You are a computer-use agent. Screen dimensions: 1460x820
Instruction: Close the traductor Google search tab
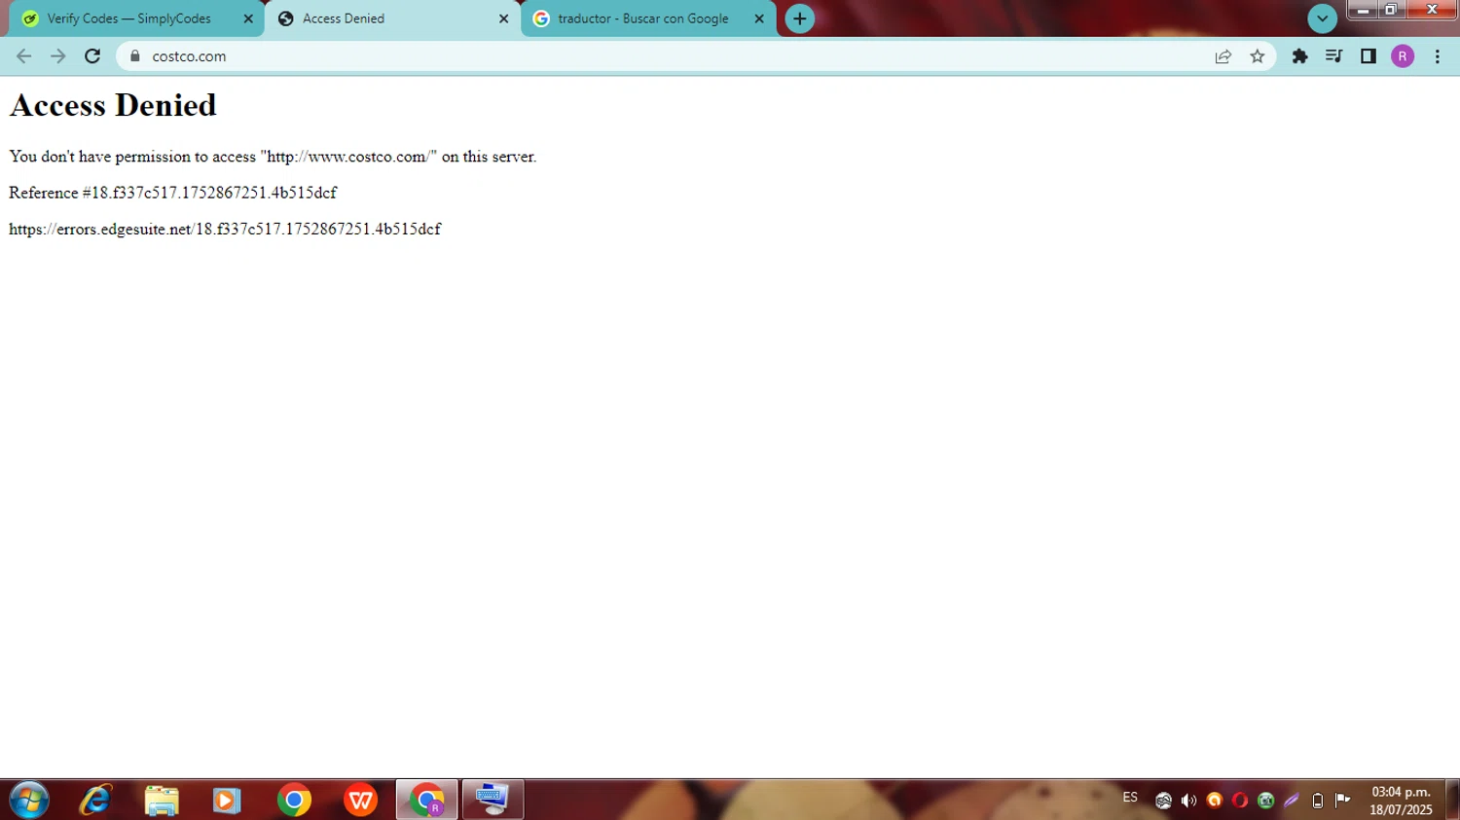(x=759, y=18)
